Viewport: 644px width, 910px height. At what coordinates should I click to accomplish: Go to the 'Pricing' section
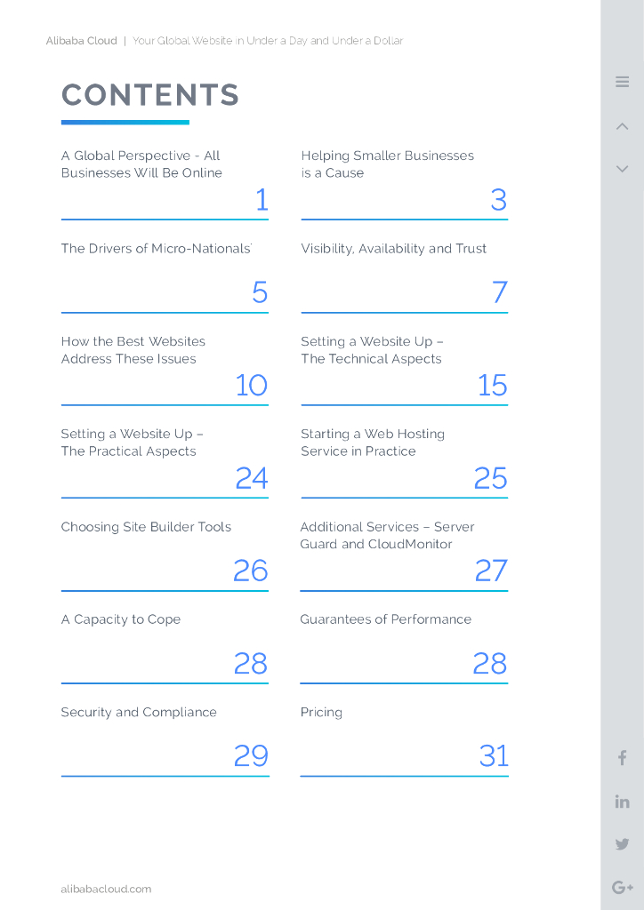[321, 713]
